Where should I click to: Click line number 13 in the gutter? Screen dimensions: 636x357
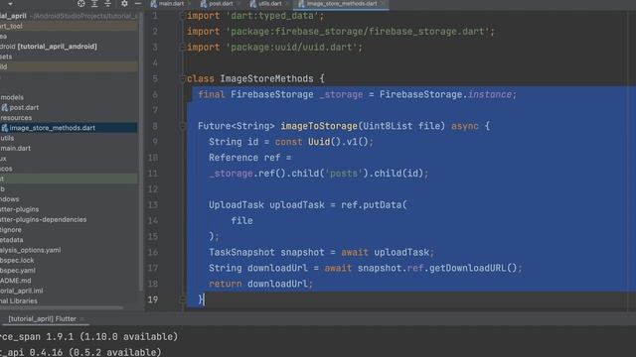click(153, 205)
